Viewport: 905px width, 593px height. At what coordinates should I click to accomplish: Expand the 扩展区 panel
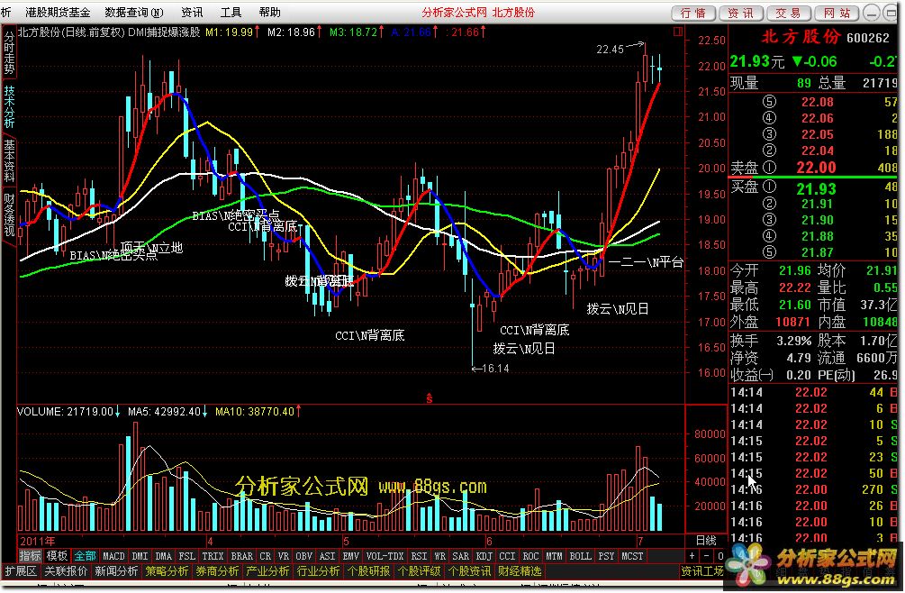pyautogui.click(x=21, y=571)
